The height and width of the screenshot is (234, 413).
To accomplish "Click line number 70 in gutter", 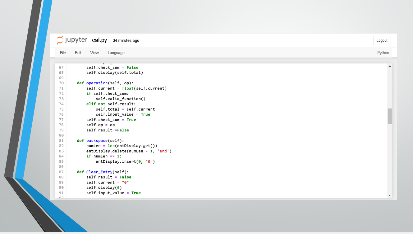I will tap(61, 83).
